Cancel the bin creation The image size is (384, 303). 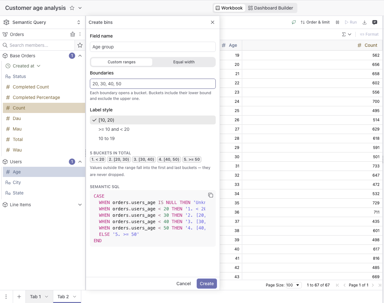point(184,284)
